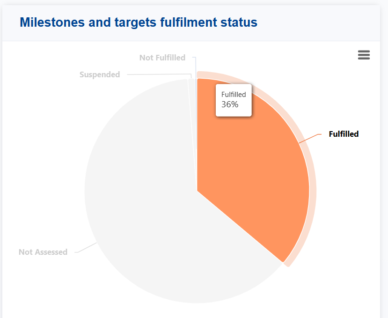Click connector line beside Not Fulfilled label
The width and height of the screenshot is (388, 318).
click(x=195, y=66)
